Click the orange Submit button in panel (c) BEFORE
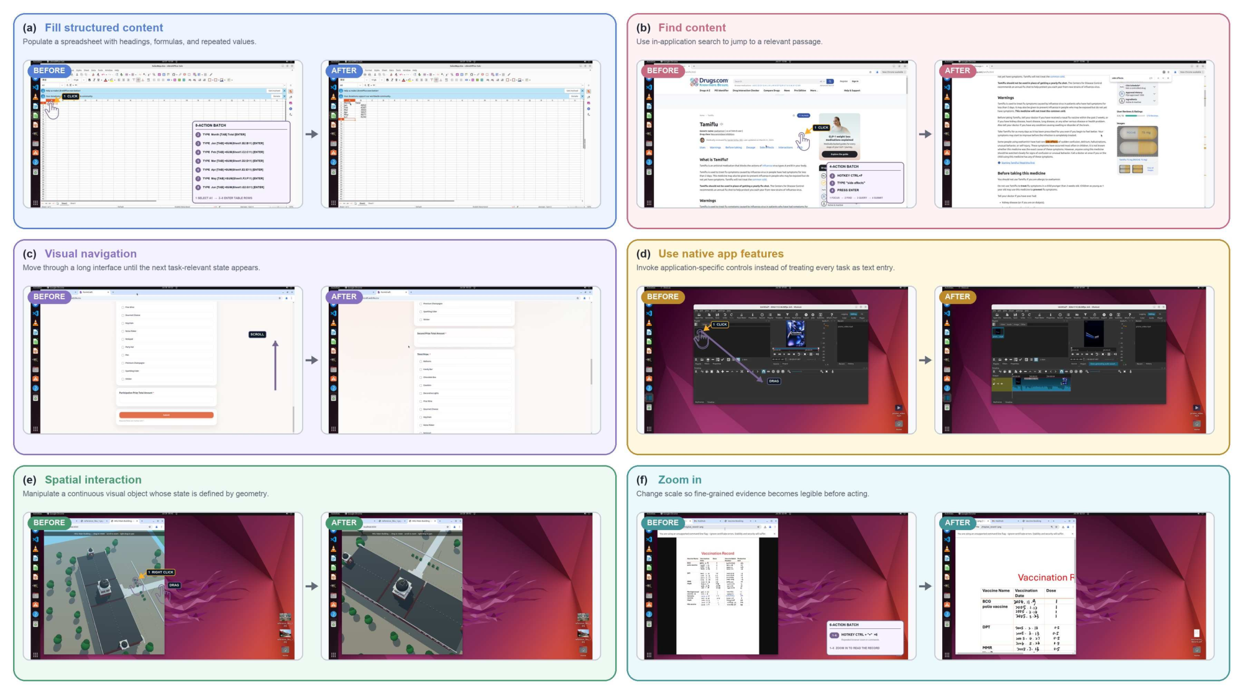Viewport: 1243px width, 694px height. [x=167, y=415]
